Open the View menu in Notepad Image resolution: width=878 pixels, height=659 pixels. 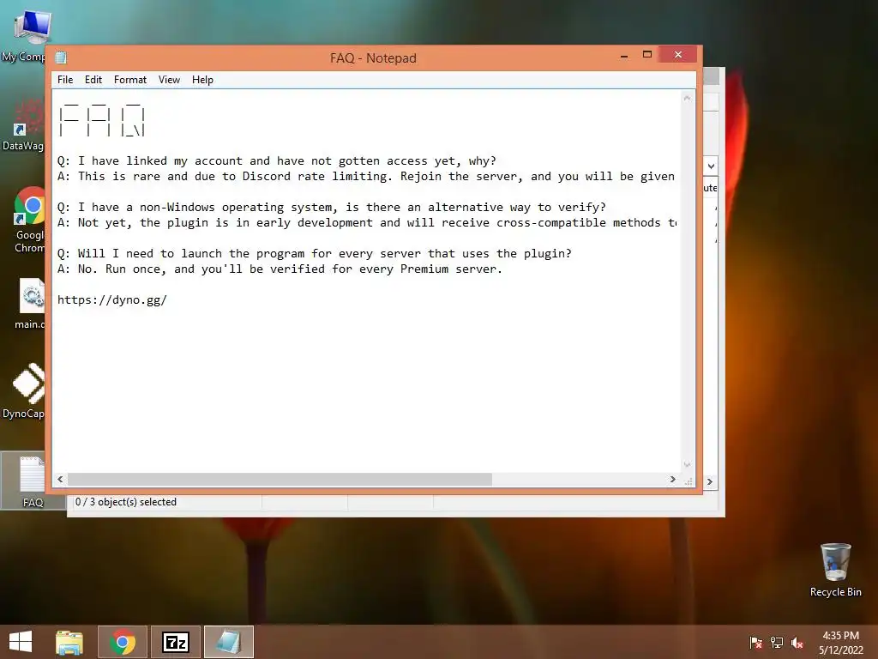169,80
